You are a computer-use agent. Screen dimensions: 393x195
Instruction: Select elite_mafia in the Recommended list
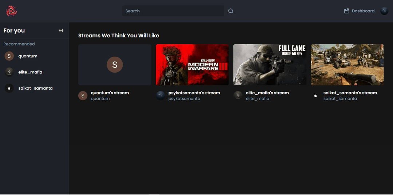click(34, 72)
